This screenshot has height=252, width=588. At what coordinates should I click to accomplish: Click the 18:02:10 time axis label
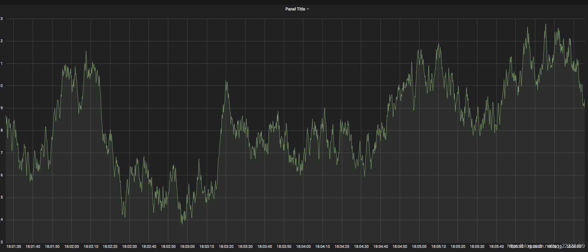point(91,247)
